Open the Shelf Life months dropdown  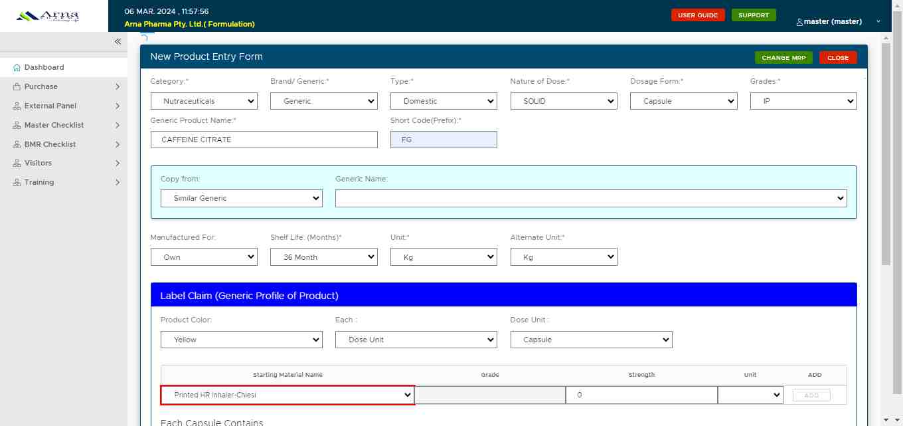[x=323, y=257]
